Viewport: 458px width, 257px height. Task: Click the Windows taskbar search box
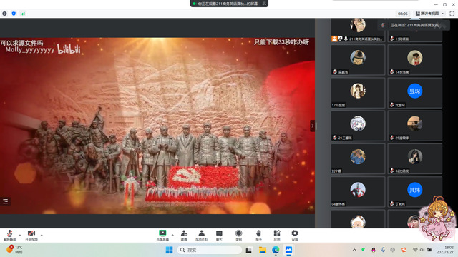click(x=210, y=250)
